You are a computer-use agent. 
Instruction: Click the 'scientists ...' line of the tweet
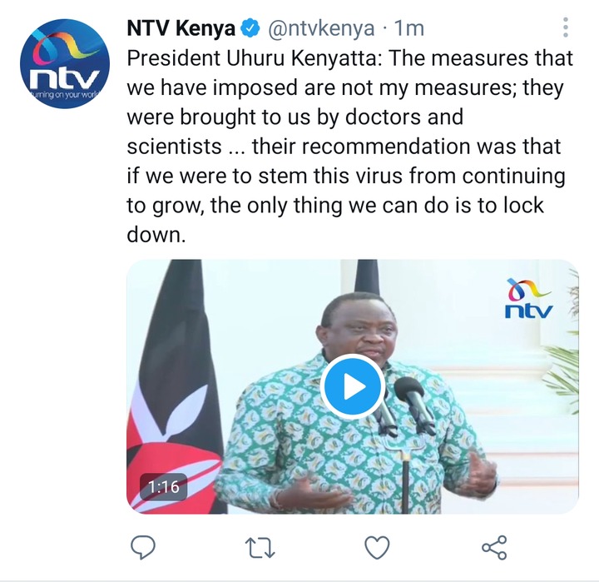point(344,147)
